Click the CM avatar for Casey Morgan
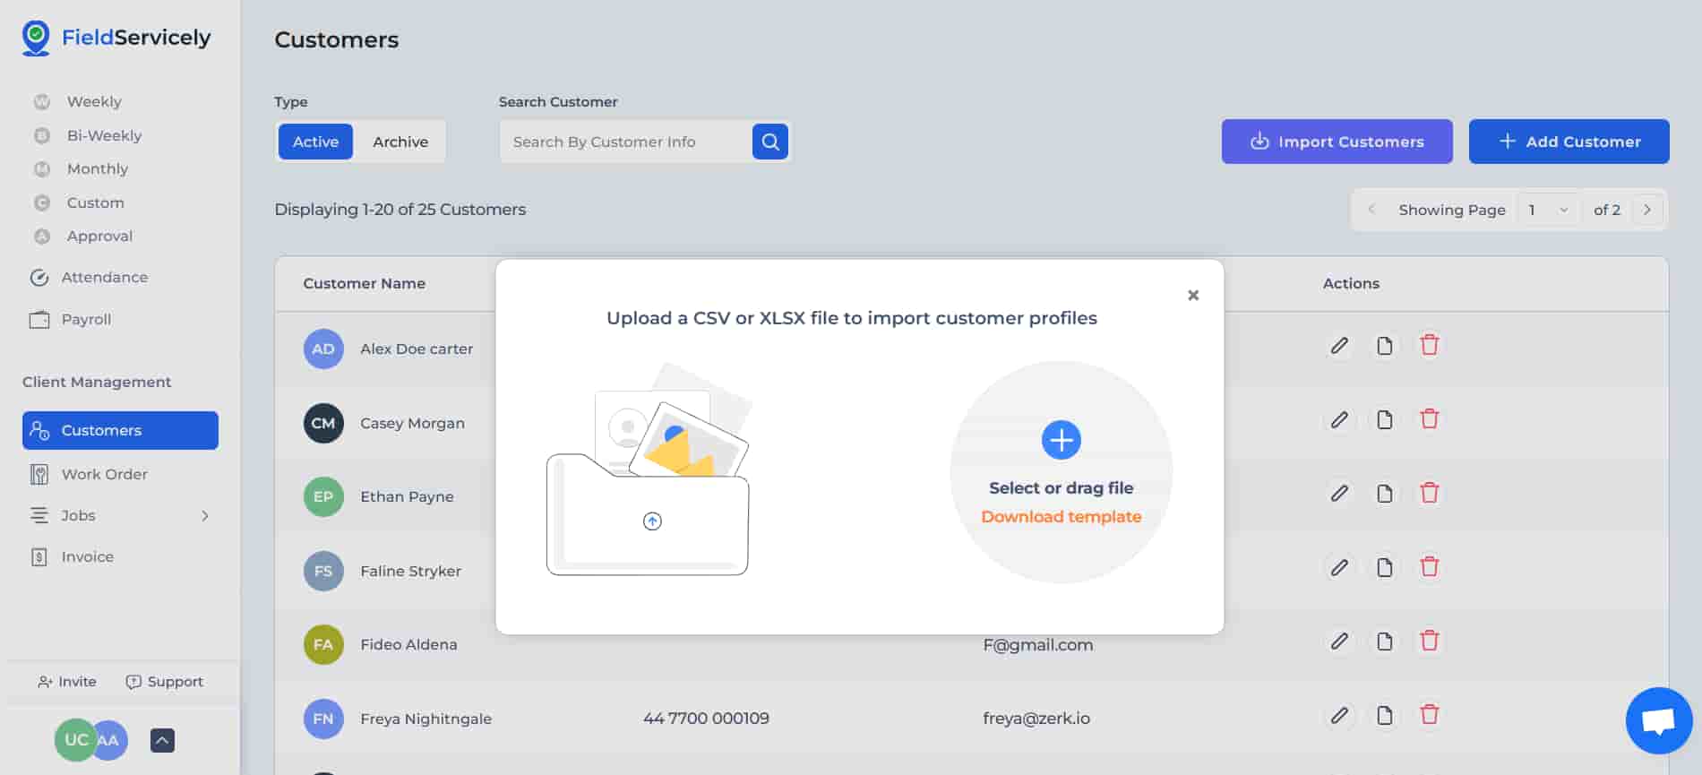This screenshot has height=775, width=1702. (x=323, y=423)
